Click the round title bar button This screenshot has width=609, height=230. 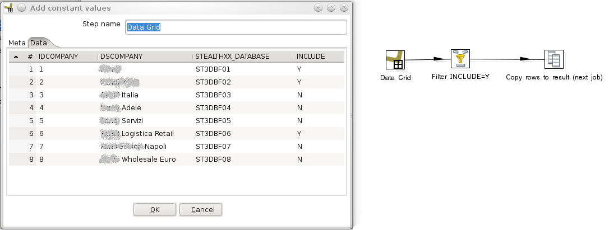tap(21, 8)
